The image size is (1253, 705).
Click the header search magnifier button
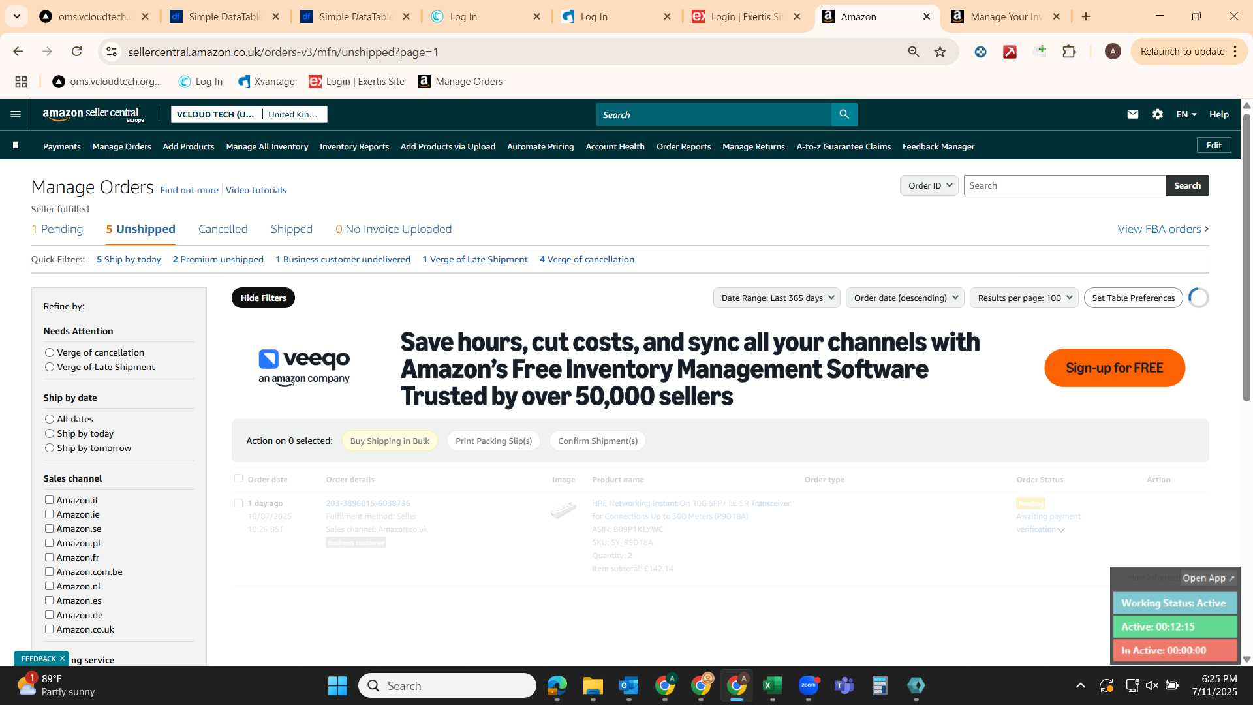pyautogui.click(x=844, y=114)
